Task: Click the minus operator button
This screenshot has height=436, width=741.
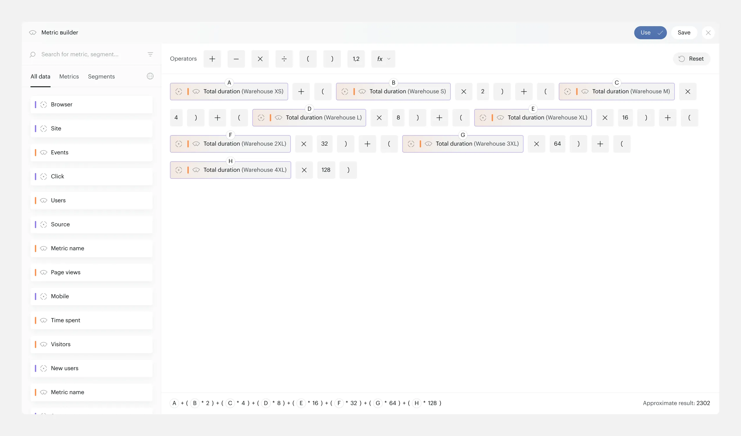Action: pyautogui.click(x=236, y=59)
